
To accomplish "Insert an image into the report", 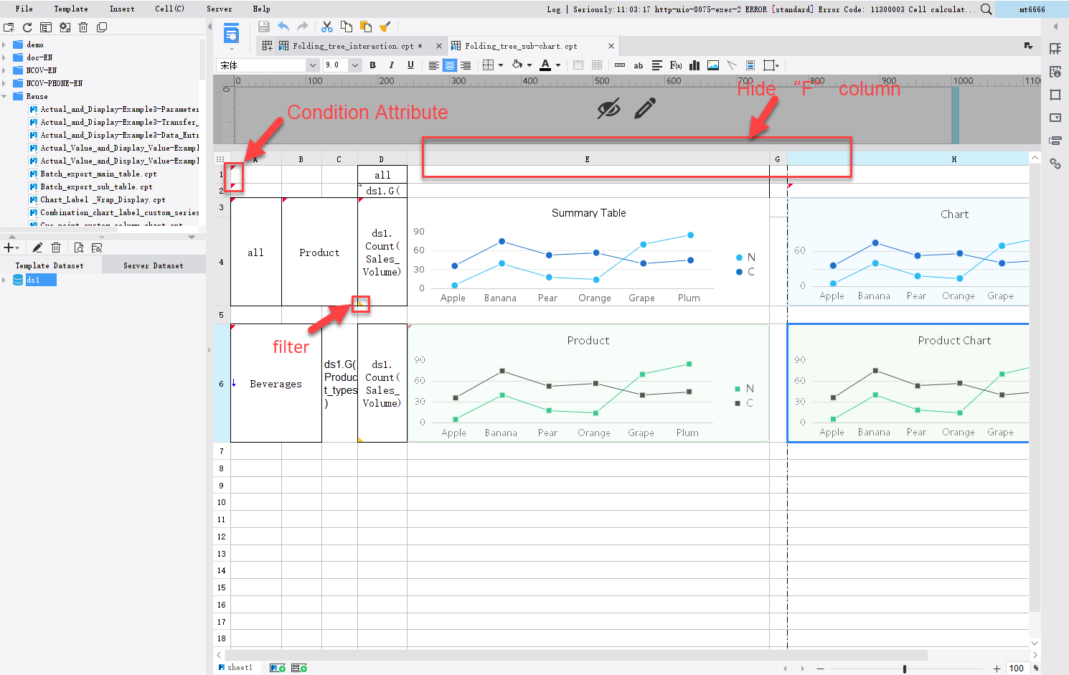I will point(712,65).
